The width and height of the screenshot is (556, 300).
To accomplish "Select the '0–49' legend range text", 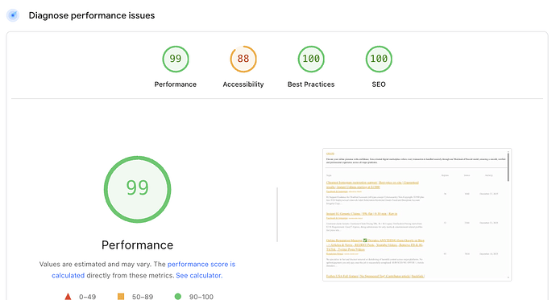I will (x=88, y=297).
